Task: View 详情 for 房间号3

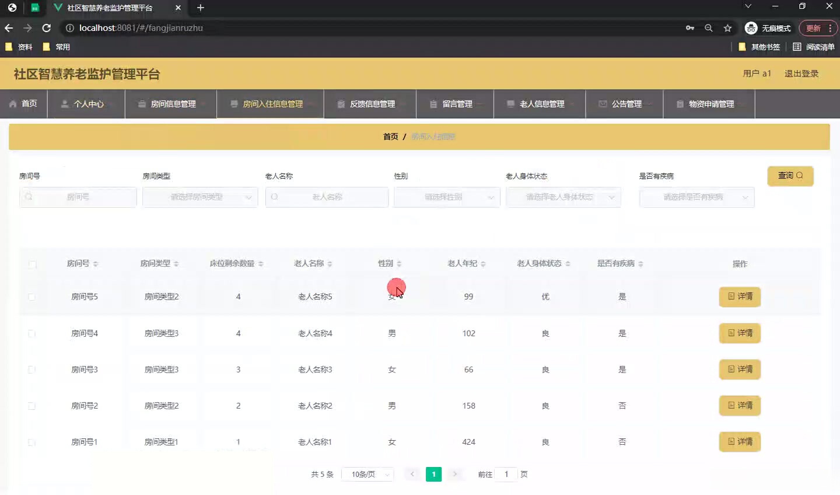Action: 740,369
